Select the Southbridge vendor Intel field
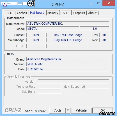The height and width of the screenshot is (116, 117). point(36,40)
